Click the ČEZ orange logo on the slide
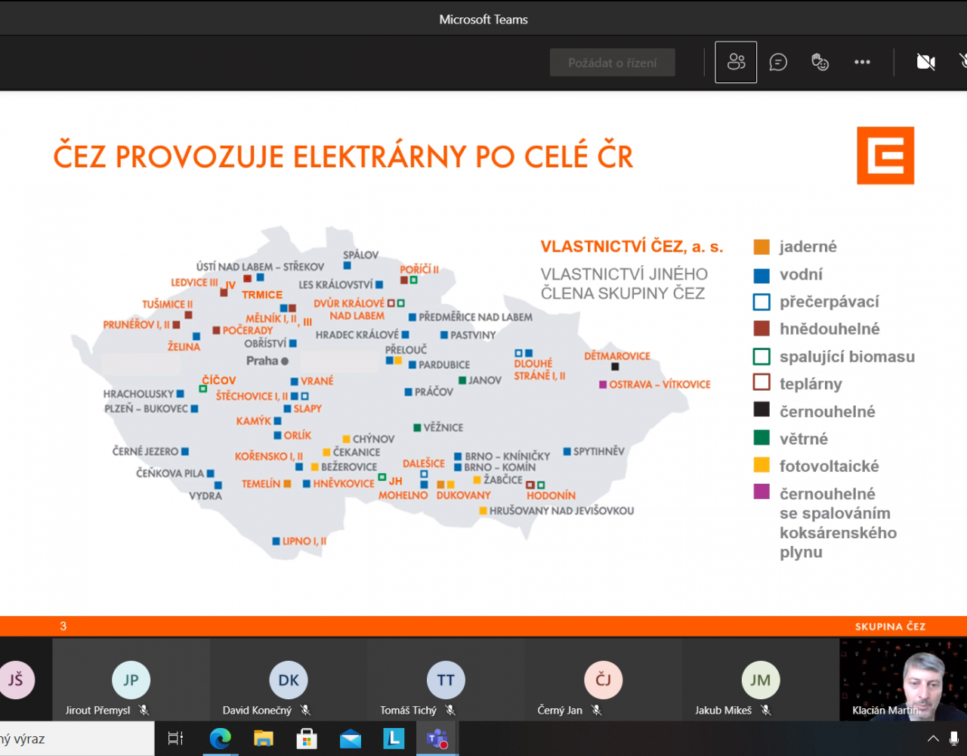967x756 pixels. (885, 156)
